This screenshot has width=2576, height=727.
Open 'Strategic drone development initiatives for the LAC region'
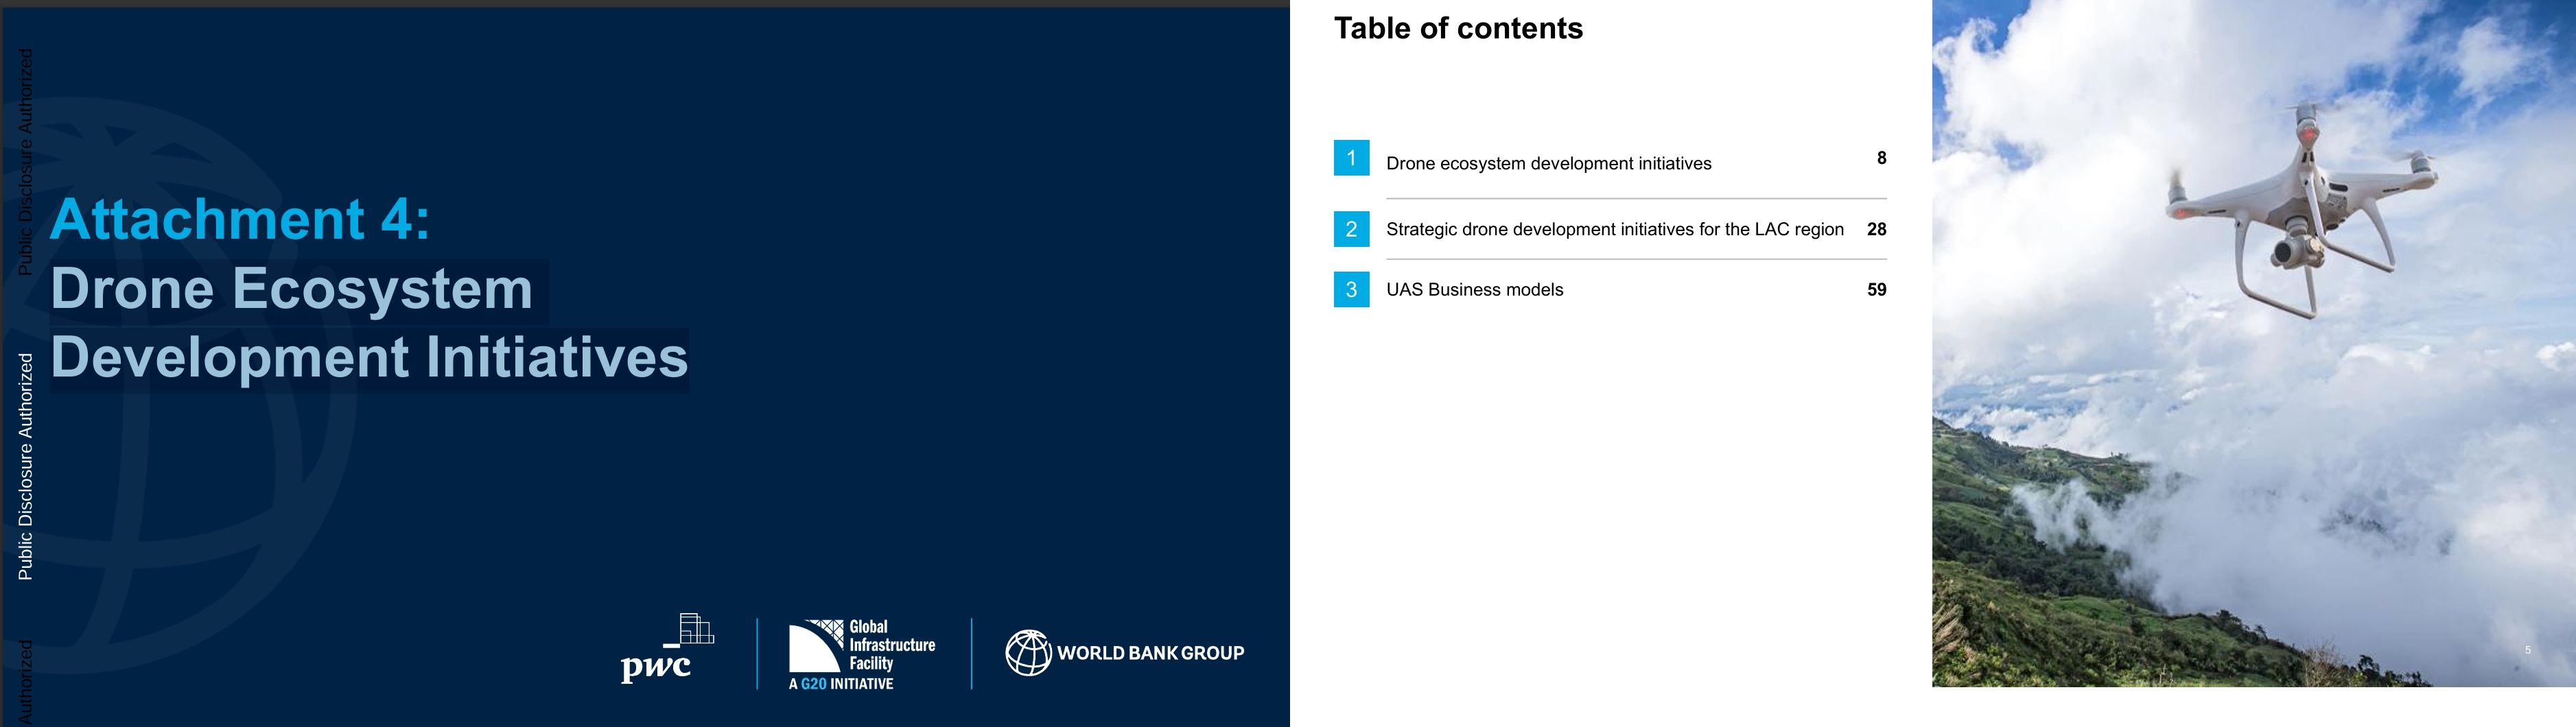(1614, 230)
